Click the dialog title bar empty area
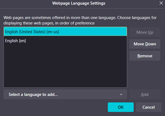The width and height of the screenshot is (165, 116). point(27,4)
